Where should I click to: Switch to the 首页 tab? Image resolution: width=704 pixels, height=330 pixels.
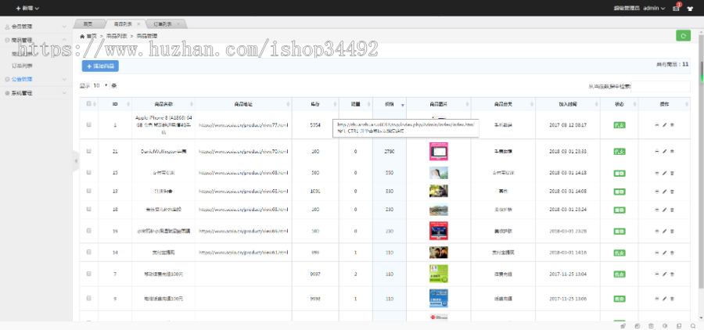(x=88, y=24)
